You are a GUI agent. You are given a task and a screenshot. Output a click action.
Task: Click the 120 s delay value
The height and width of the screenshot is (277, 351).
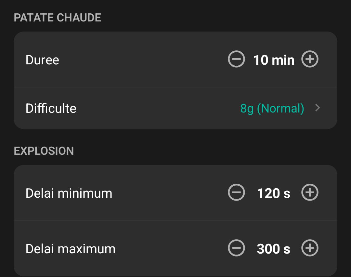coord(273,193)
